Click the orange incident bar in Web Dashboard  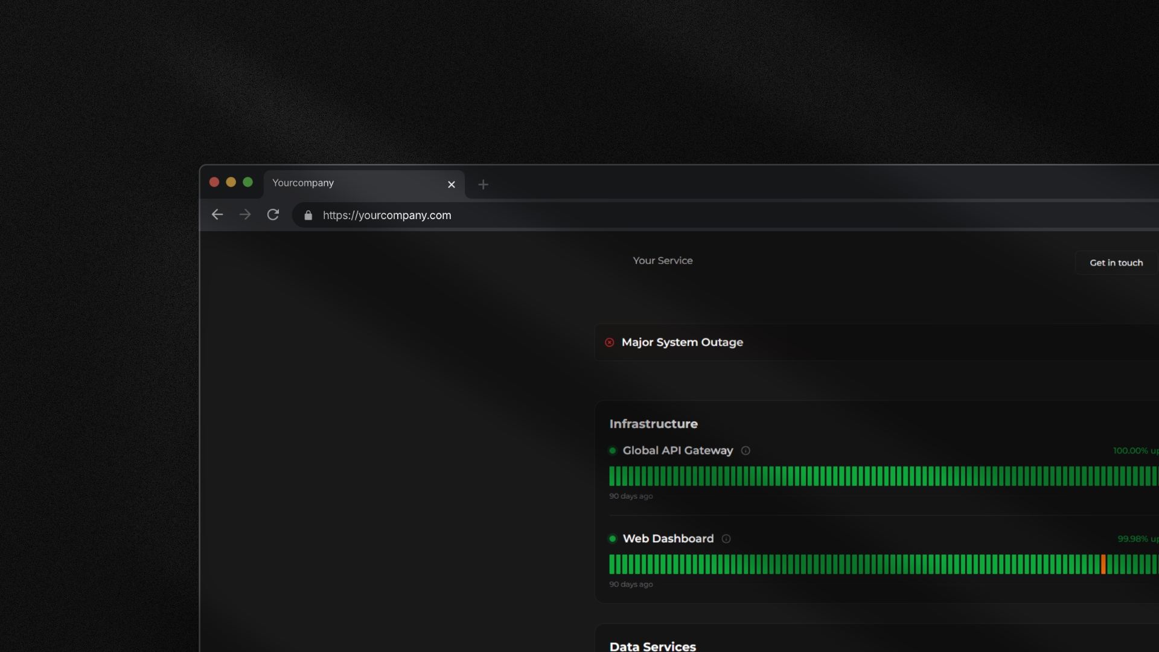coord(1103,564)
